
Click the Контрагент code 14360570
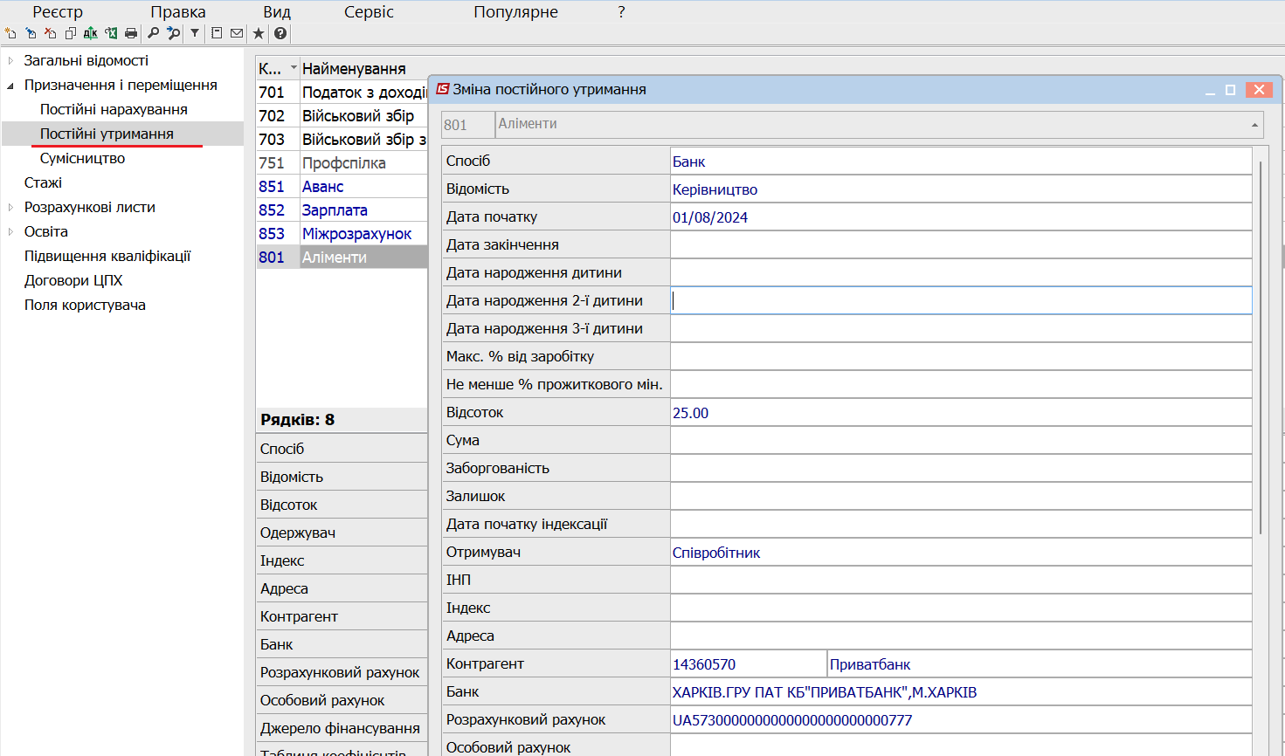point(749,663)
